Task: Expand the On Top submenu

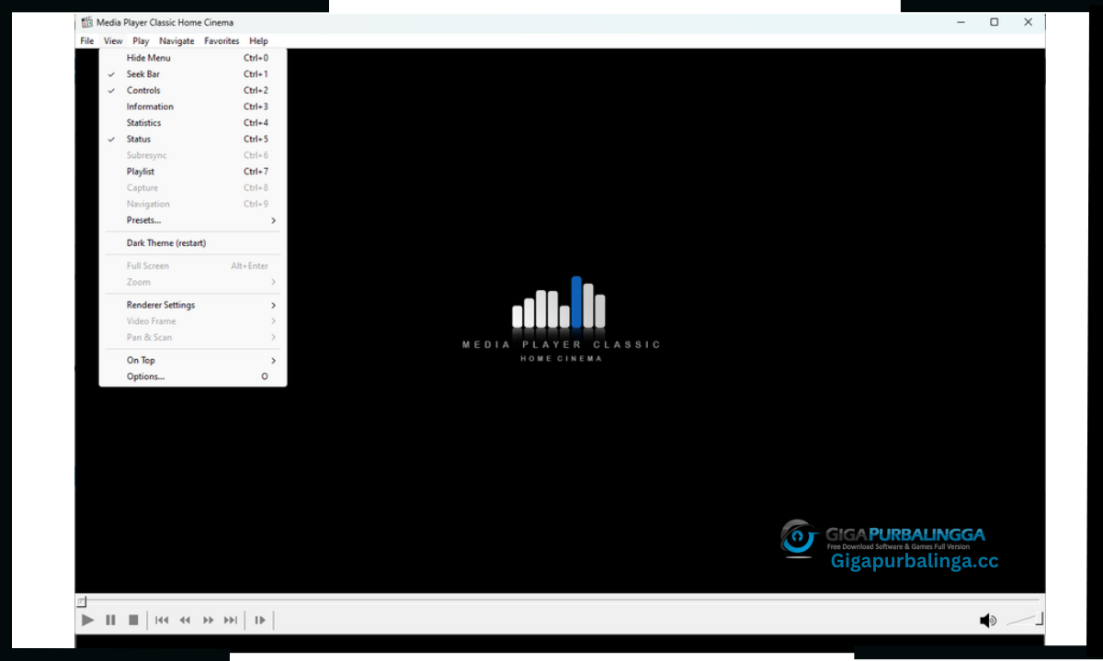Action: click(x=193, y=361)
